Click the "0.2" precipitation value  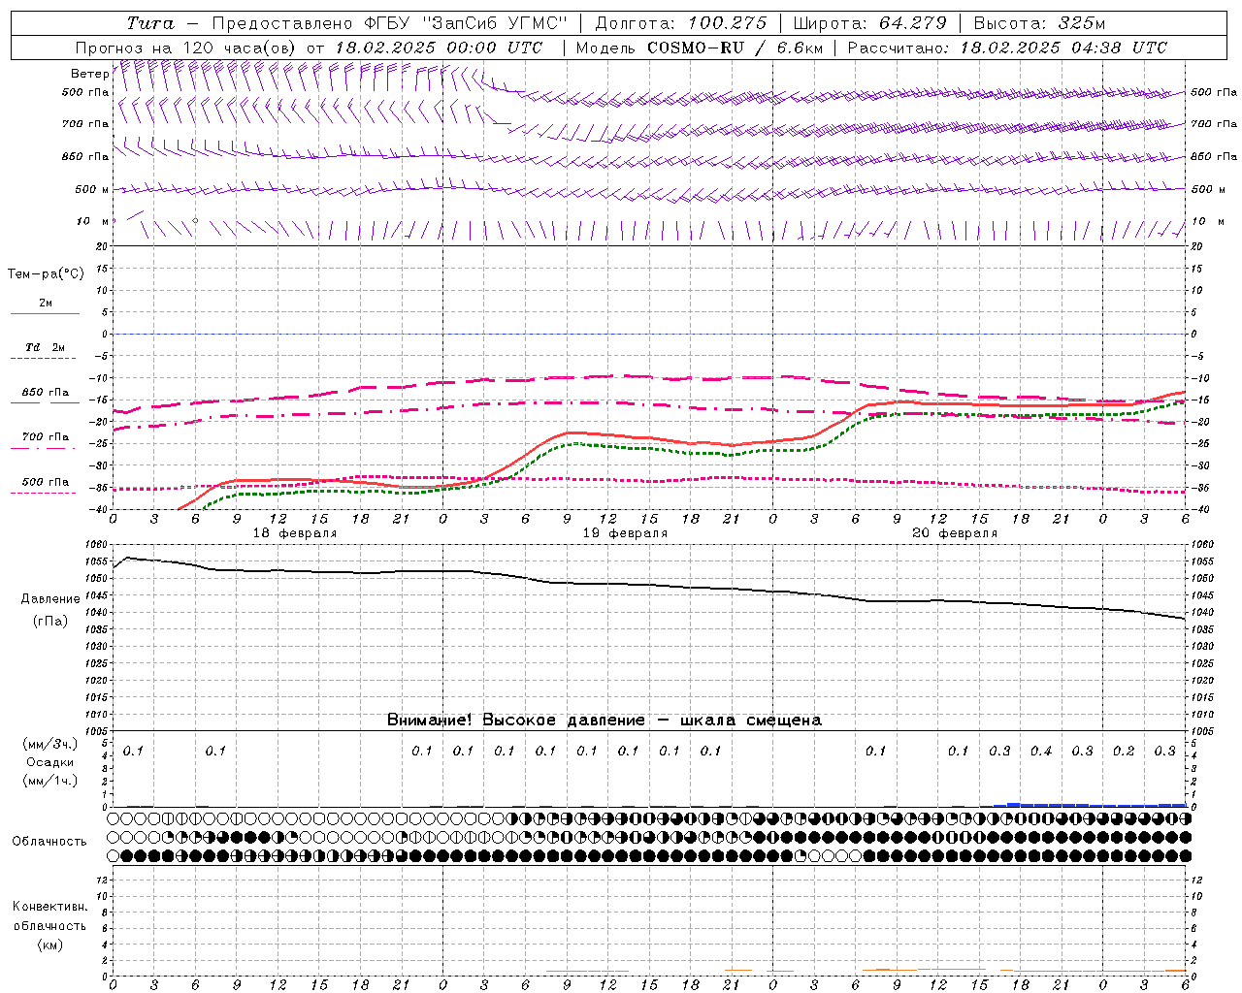pos(1124,752)
